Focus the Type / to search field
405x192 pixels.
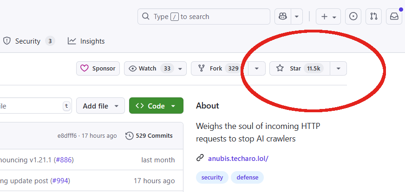(x=204, y=17)
